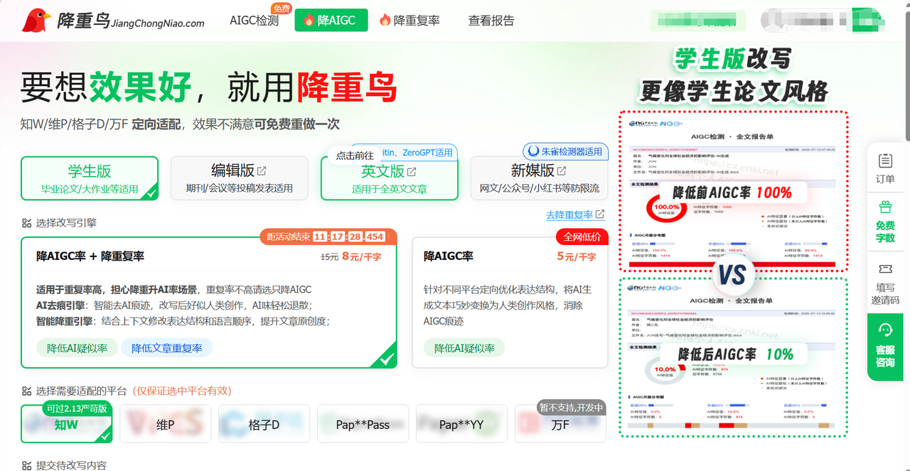Click the 8元/千字 price text
910x471 pixels.
[361, 256]
